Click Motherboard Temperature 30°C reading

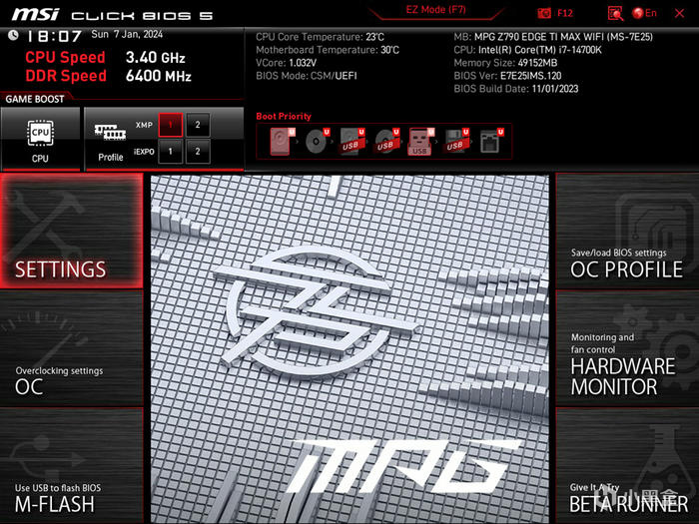(x=328, y=50)
